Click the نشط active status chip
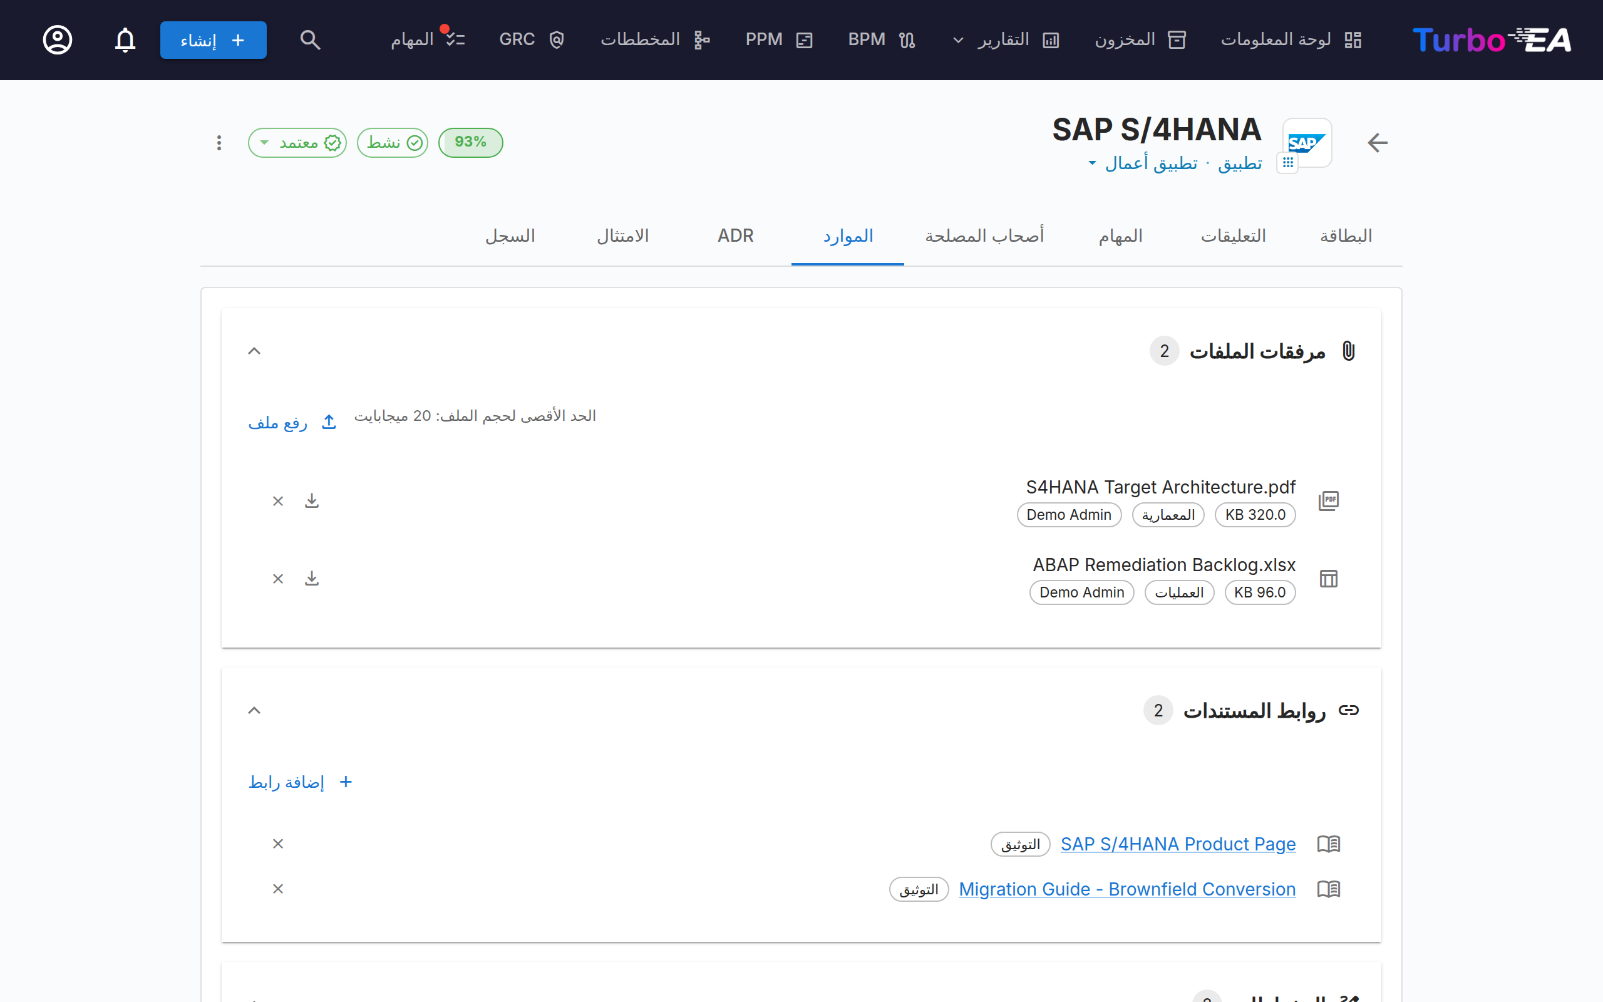The image size is (1603, 1002). 393,143
